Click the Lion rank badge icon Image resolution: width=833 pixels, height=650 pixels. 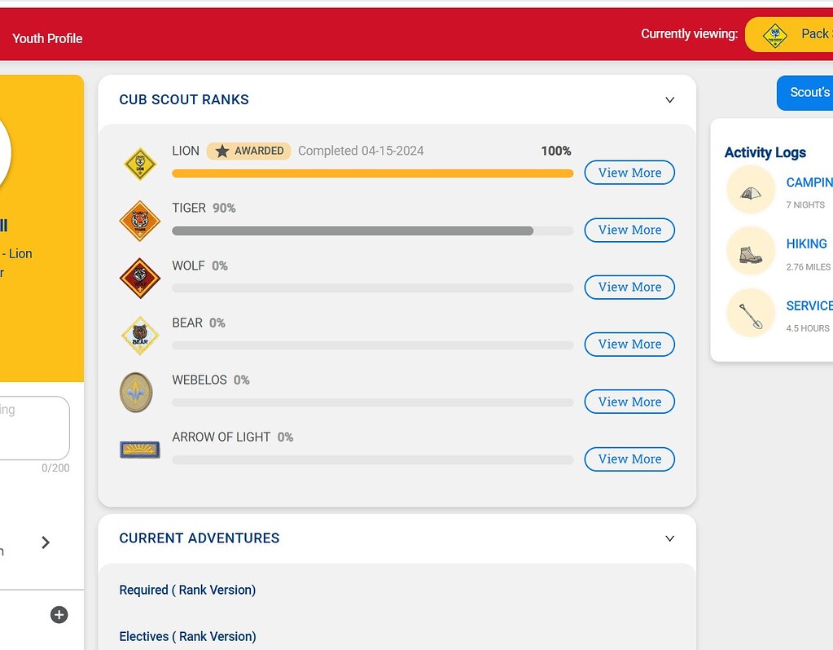pyautogui.click(x=139, y=163)
